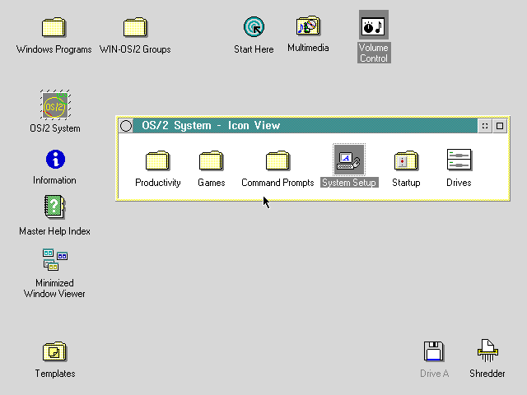Image resolution: width=527 pixels, height=395 pixels.
Task: Click the Command Prompts label text
Action: click(x=277, y=183)
